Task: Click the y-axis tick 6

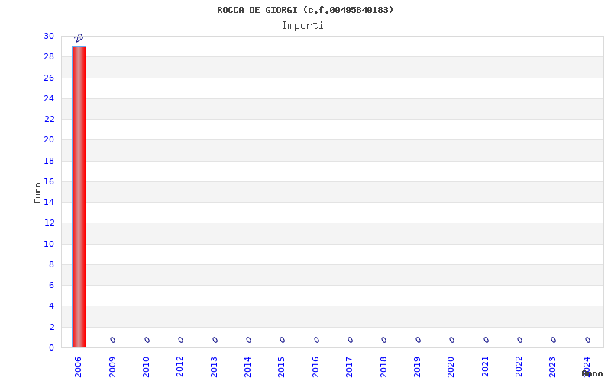Action: point(51,285)
